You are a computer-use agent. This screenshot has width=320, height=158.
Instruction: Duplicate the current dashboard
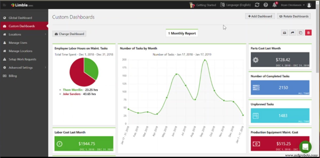pos(300,32)
